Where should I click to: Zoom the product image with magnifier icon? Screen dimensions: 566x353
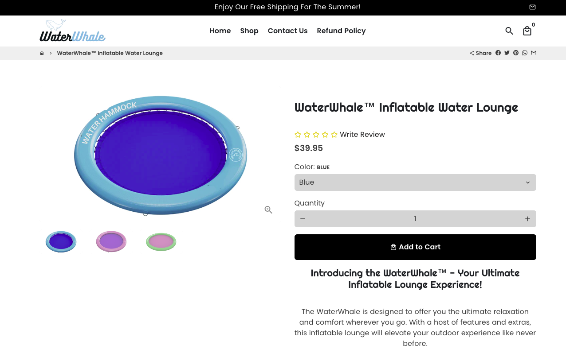pyautogui.click(x=268, y=209)
